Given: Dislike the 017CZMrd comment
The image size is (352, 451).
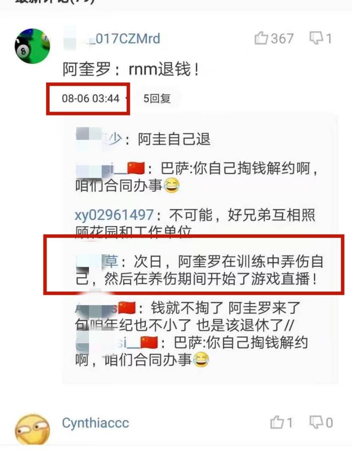Looking at the screenshot, I should point(316,38).
